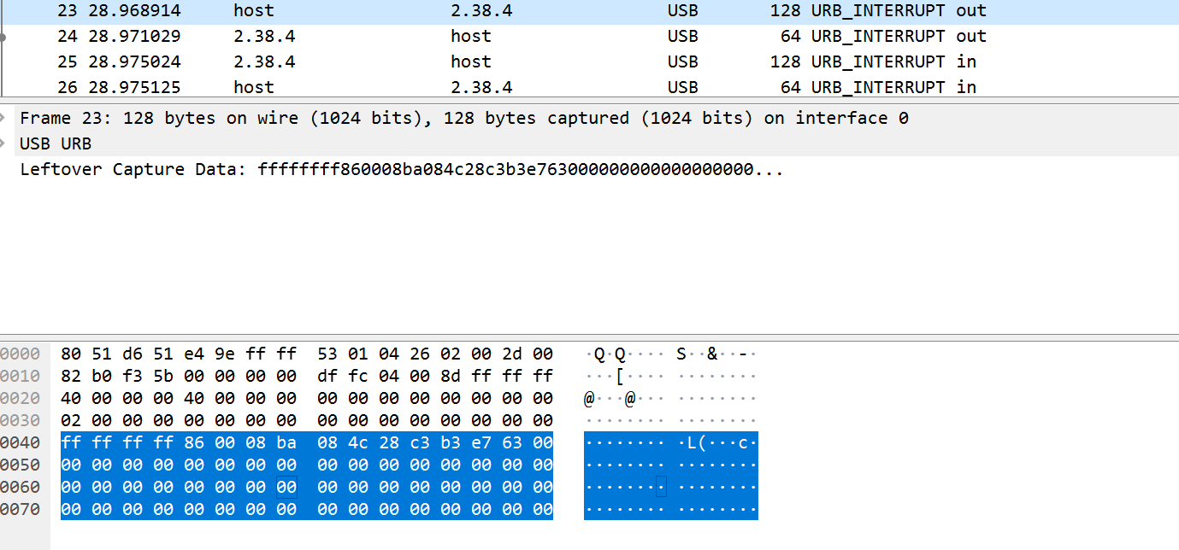Click hex offset 0000 row label
Screen dimensions: 1179x550
point(20,354)
